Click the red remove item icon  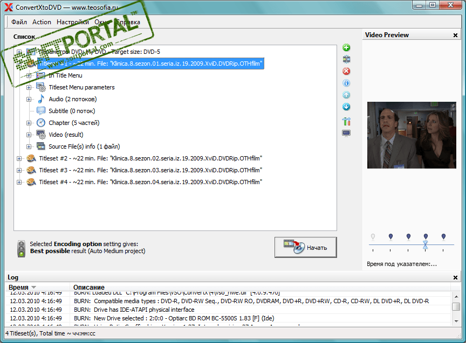coord(346,71)
